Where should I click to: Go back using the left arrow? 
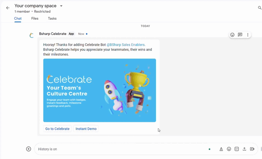(x=7, y=8)
